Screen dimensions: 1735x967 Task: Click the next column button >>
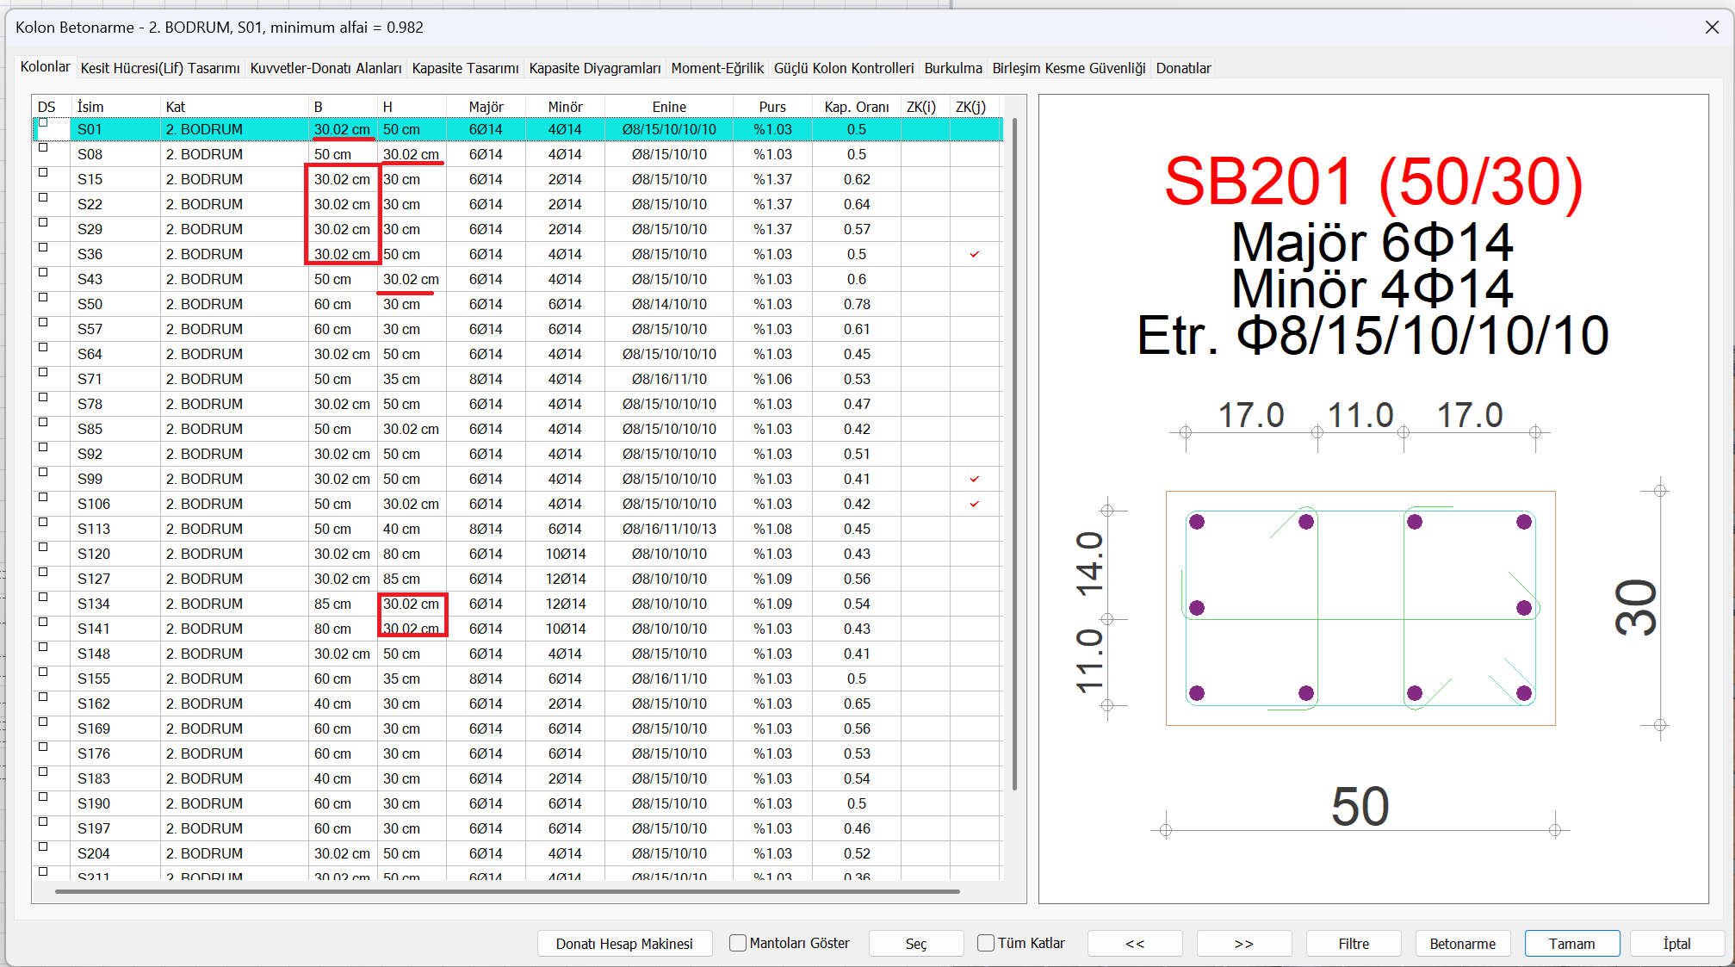(x=1243, y=944)
